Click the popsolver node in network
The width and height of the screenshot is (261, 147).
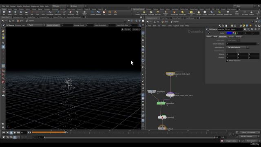click(161, 103)
